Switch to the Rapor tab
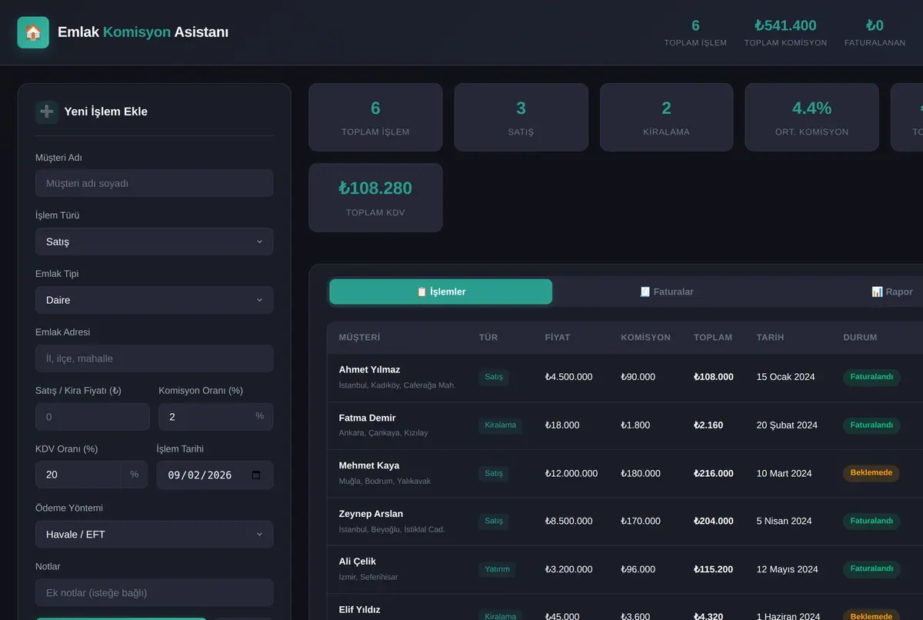This screenshot has height=620, width=923. 892,292
